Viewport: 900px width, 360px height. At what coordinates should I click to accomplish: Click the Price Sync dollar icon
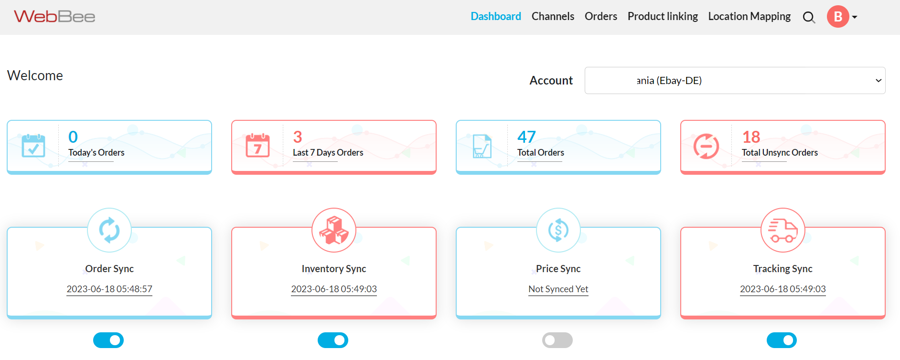click(558, 230)
